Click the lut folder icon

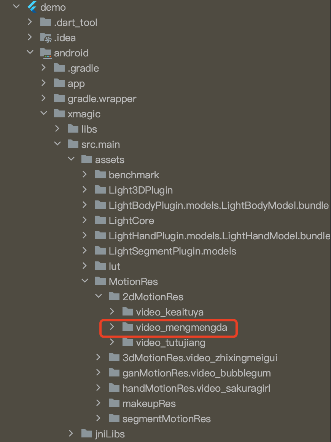click(100, 266)
